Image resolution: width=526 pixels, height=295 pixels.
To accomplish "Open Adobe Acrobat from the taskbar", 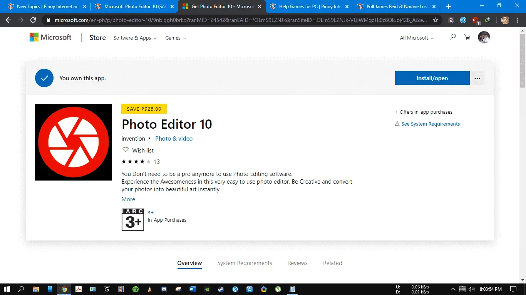I will point(79,289).
